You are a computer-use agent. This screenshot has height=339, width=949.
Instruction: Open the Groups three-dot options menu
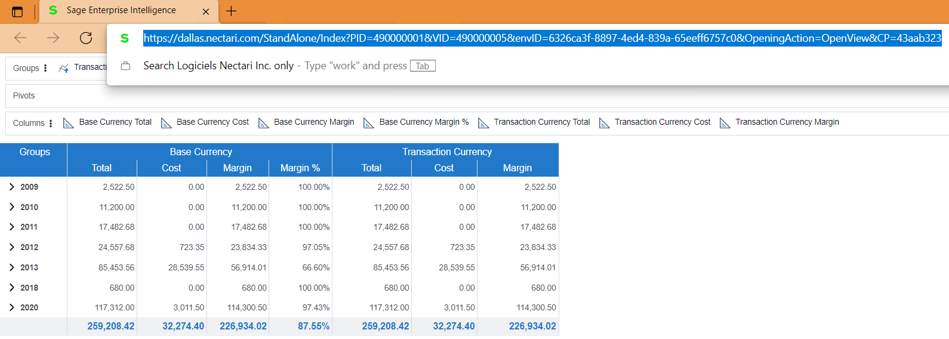(x=45, y=68)
